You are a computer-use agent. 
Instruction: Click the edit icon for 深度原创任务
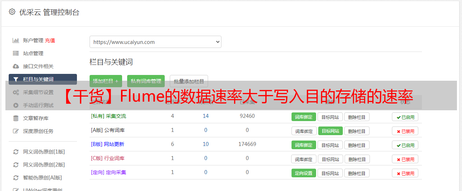coord(16,131)
